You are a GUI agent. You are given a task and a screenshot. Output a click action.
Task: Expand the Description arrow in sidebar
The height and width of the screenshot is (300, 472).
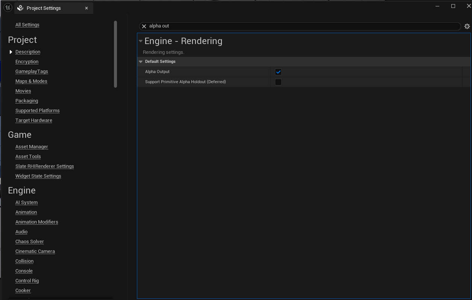(x=11, y=52)
